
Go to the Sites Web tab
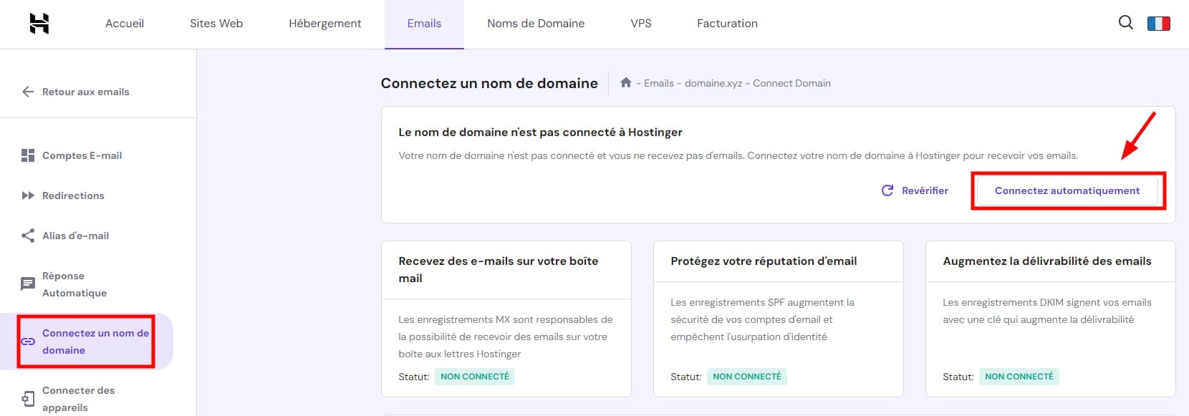pyautogui.click(x=216, y=24)
